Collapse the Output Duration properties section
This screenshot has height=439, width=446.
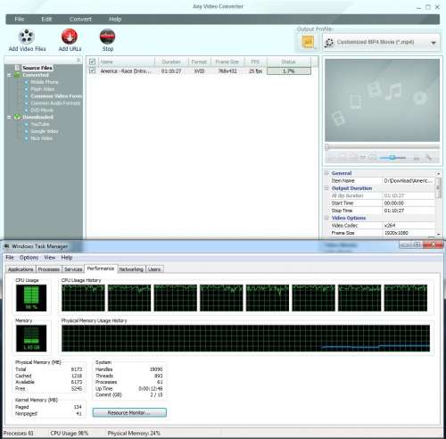pos(326,188)
